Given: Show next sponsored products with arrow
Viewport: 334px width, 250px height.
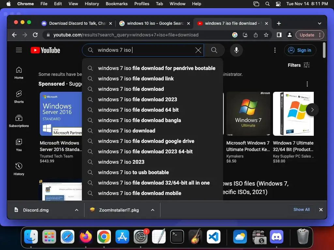Looking at the screenshot, I should (x=312, y=110).
